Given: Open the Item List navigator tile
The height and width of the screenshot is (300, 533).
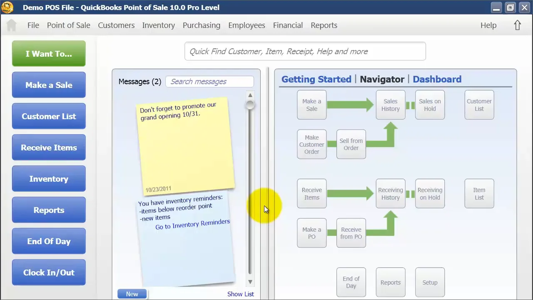Looking at the screenshot, I should pyautogui.click(x=479, y=194).
